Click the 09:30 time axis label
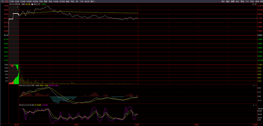Viewport: 263px width, 126px height. [17, 125]
